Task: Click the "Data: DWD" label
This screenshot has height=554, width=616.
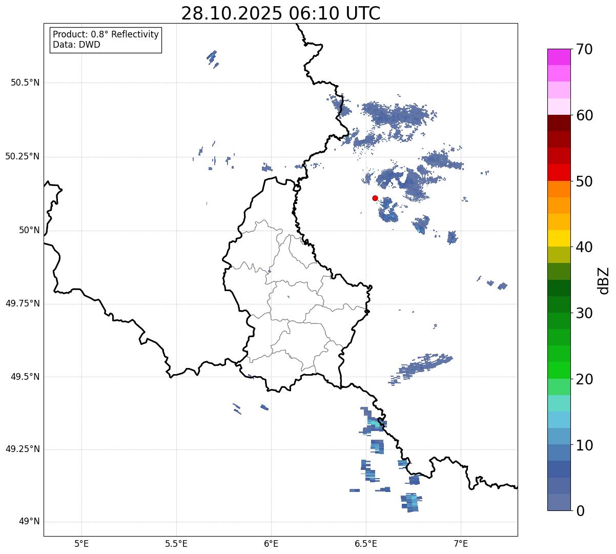Action: 77,45
